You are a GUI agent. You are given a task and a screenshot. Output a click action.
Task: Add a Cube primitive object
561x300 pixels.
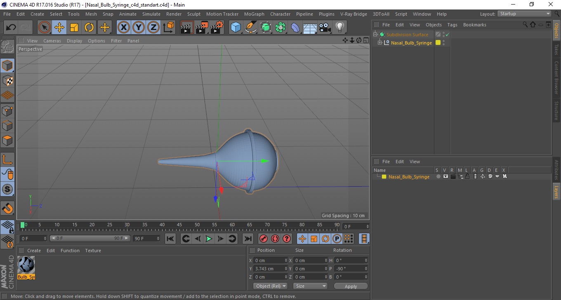coord(236,28)
